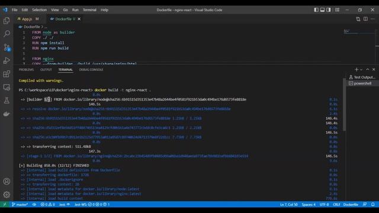Image resolution: width=379 pixels, height=213 pixels.
Task: Open the File menu
Action: [14, 10]
